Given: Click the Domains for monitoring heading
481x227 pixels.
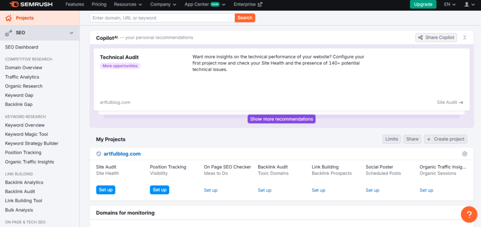Looking at the screenshot, I should 125,212.
